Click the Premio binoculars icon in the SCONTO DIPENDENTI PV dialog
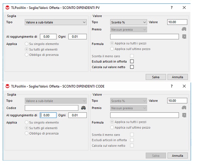This screenshot has height=167, width=205. [184, 29]
